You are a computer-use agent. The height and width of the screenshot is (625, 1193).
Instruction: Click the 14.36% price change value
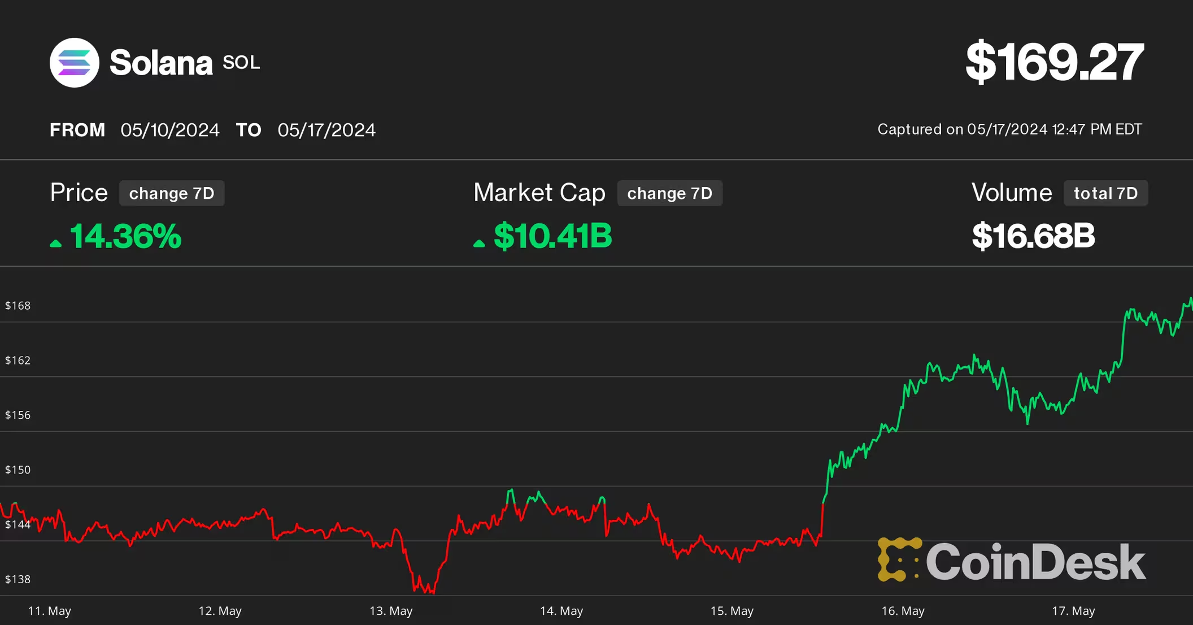click(125, 236)
